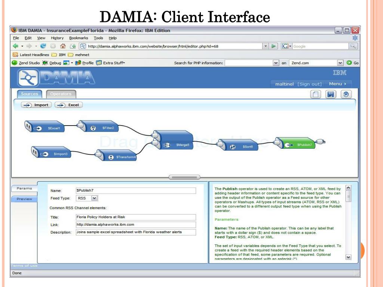The image size is (383, 287).
Task: Click the Firefox forward arrow button
Action: [29, 46]
